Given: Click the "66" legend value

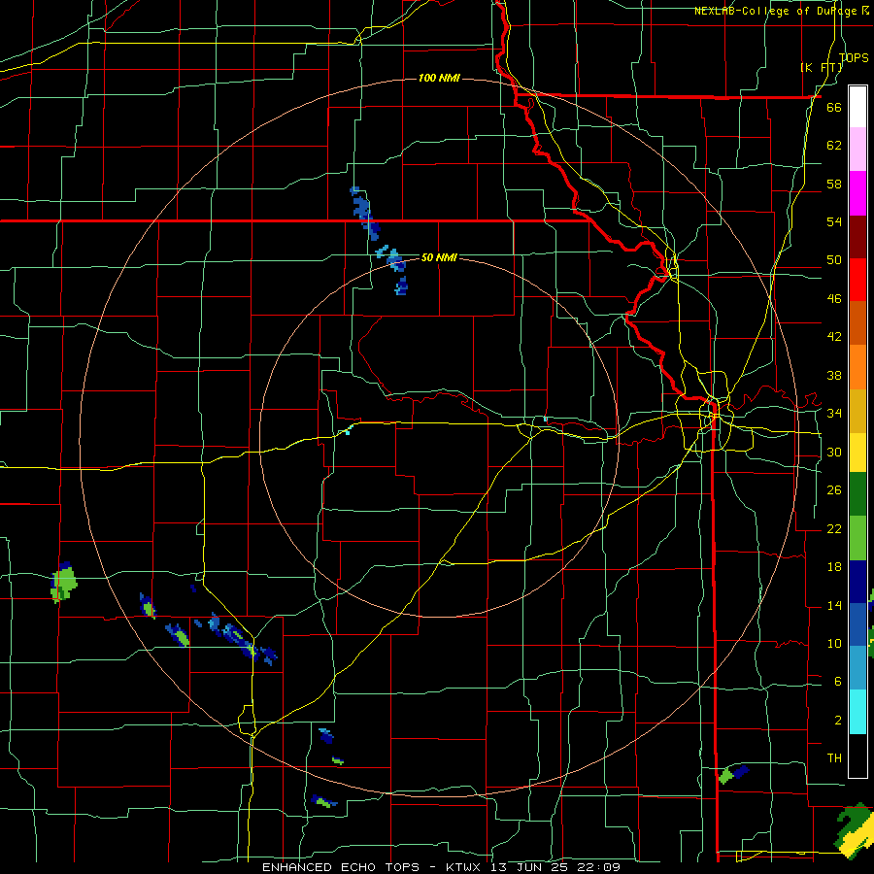Looking at the screenshot, I should pos(834,107).
